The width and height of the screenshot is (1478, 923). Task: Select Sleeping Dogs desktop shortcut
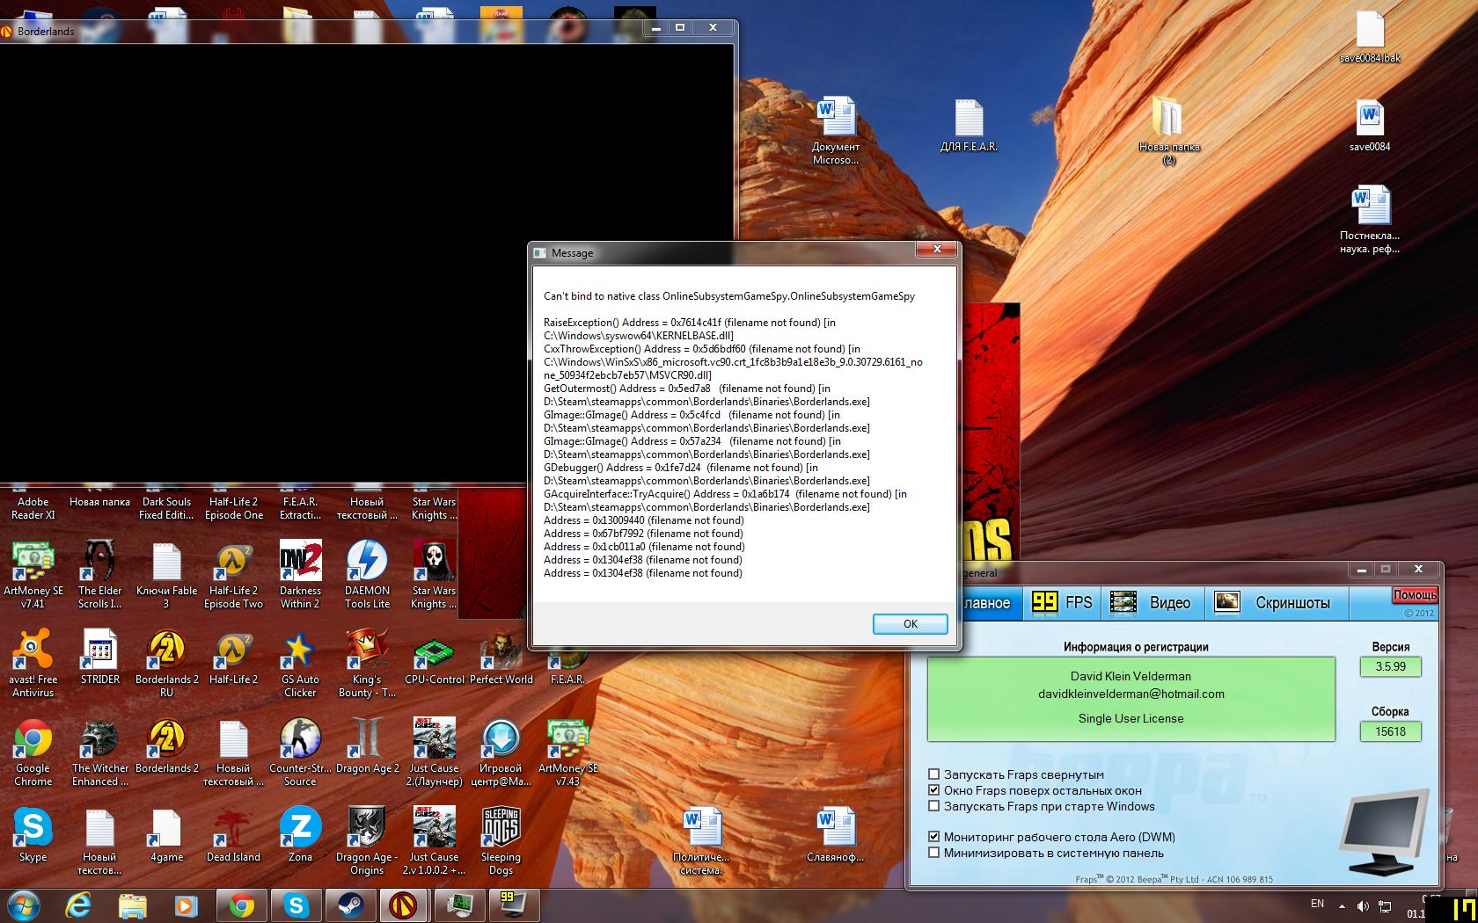pyautogui.click(x=501, y=841)
